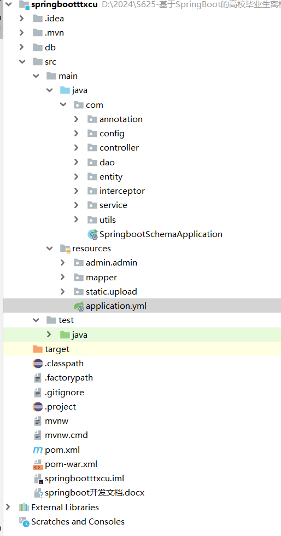Select the pom.xml file
Viewport: 281px width, 536px height.
point(62,450)
